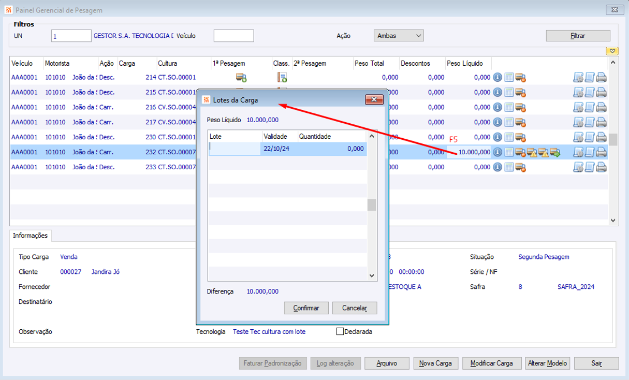This screenshot has height=380, width=629.
Task: Click Segunda Pesagem situação value
Action: tap(544, 257)
